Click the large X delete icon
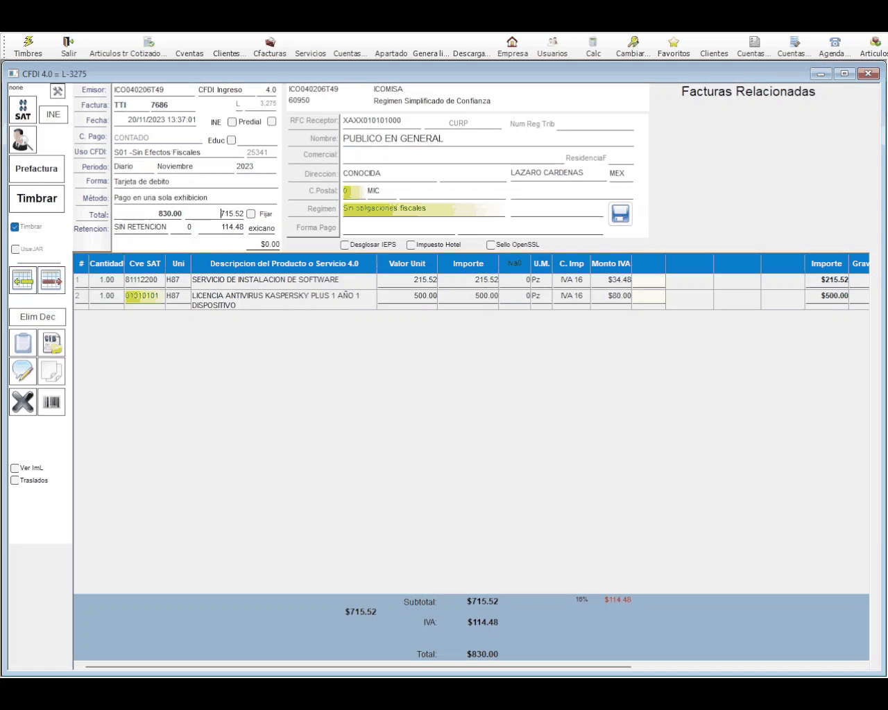The image size is (888, 710). pyautogui.click(x=23, y=402)
